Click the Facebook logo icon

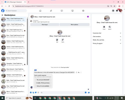(x=3, y=11)
